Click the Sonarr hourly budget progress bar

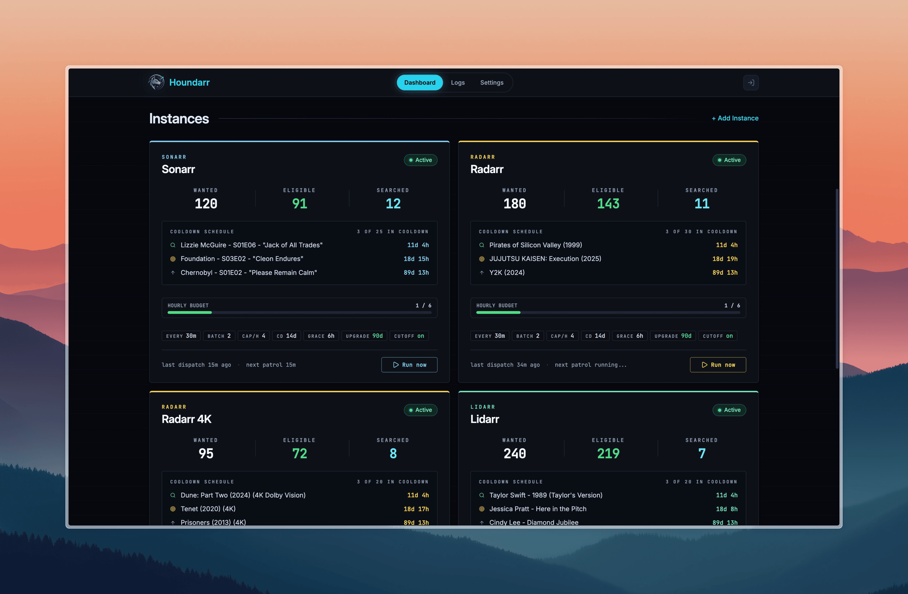(x=299, y=313)
